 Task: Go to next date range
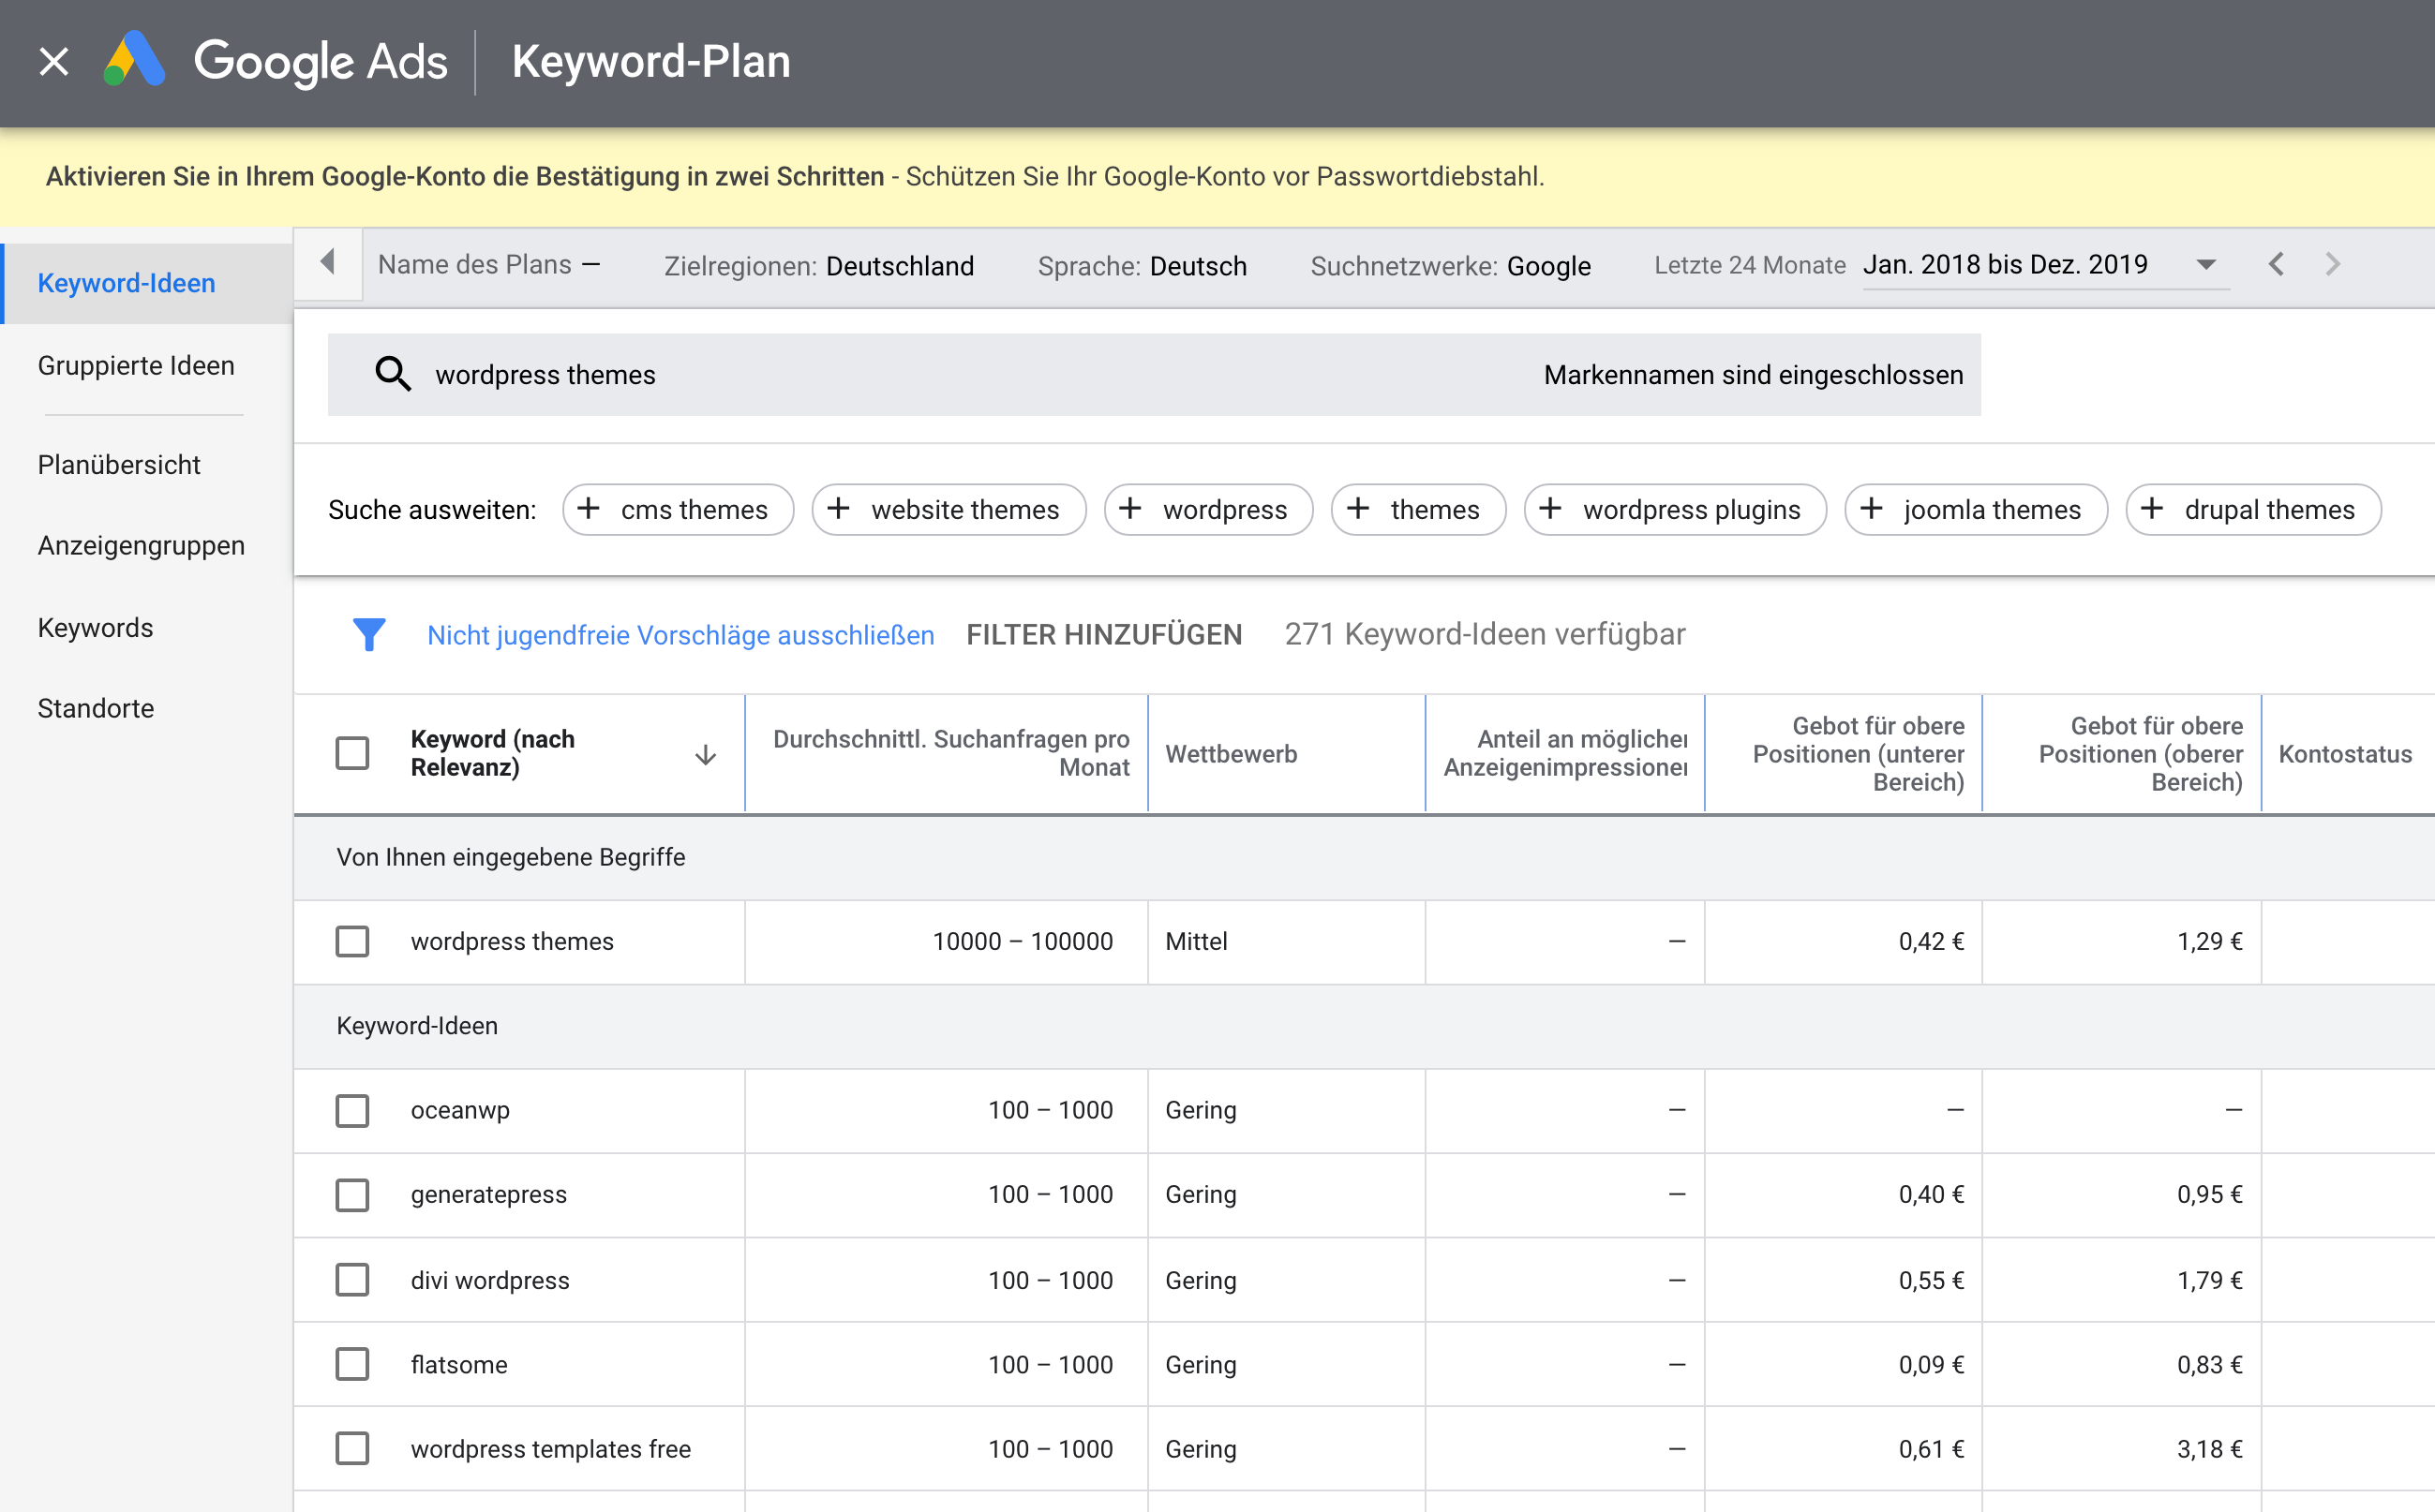(2332, 264)
